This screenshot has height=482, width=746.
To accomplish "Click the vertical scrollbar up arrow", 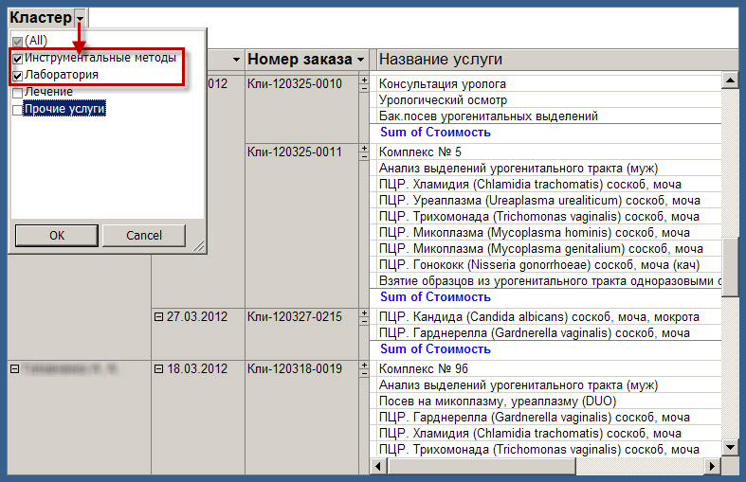I will coord(730,81).
